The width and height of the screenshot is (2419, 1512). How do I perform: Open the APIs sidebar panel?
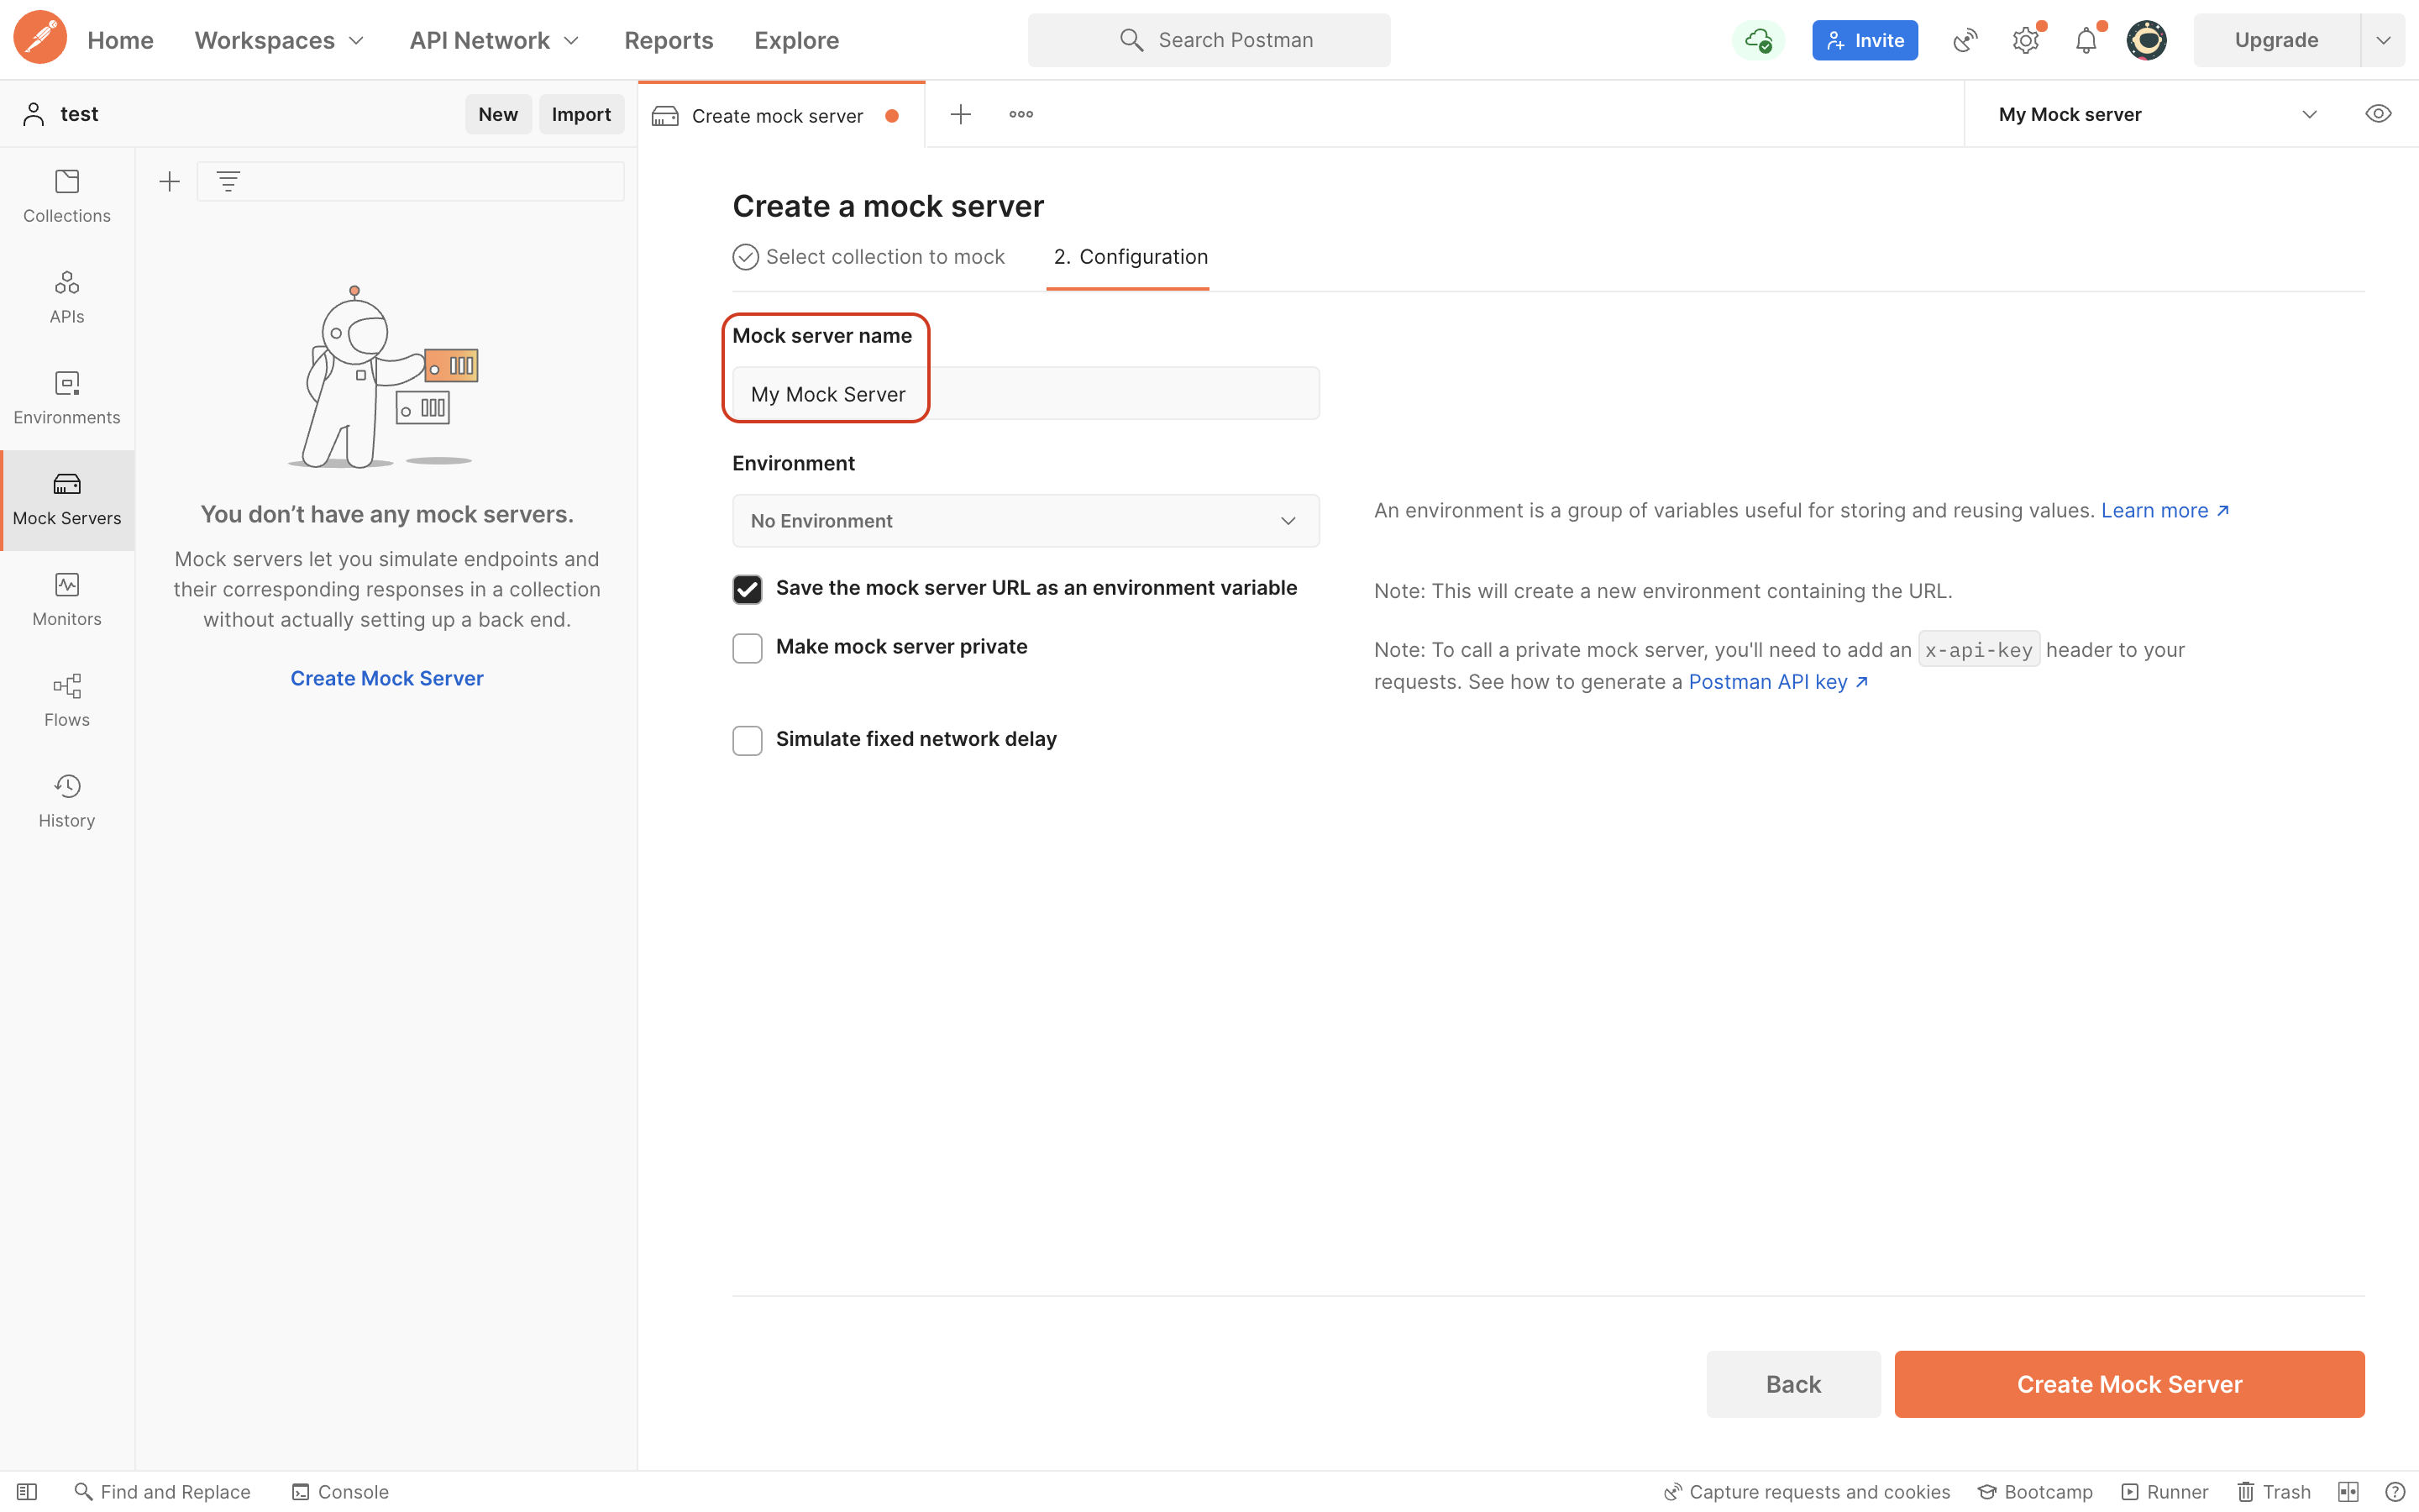[x=67, y=297]
